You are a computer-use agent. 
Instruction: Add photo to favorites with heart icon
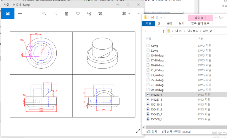pos(78,13)
